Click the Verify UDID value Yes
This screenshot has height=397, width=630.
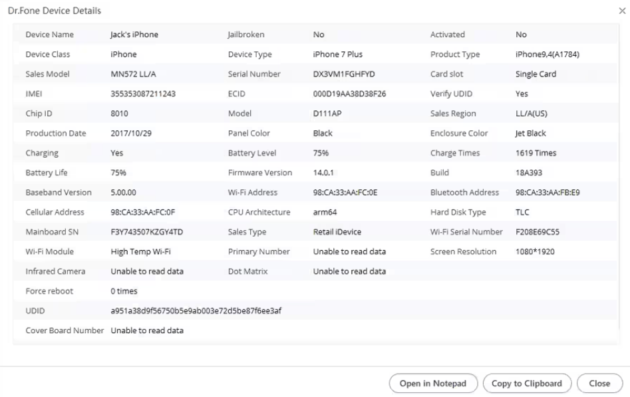point(522,94)
